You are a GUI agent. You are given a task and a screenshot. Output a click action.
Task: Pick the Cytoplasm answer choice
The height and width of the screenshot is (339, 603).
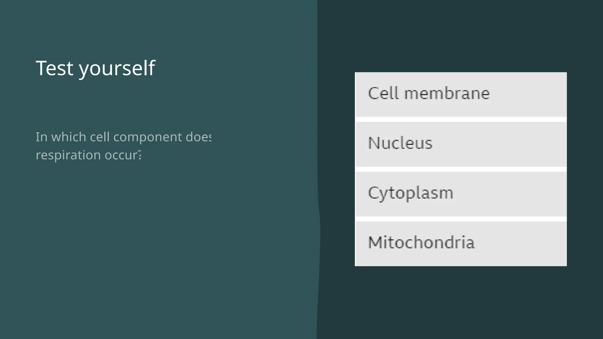(x=460, y=194)
